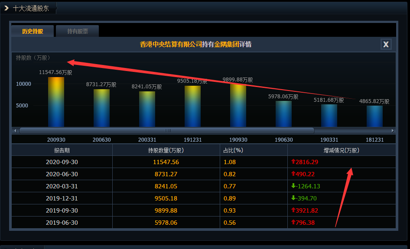The image size is (410, 249).
Task: Select the 2019-12-31 report date cell
Action: point(62,198)
